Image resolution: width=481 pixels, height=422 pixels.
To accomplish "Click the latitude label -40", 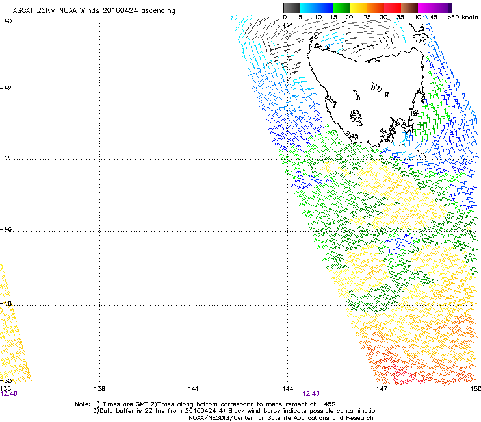I will point(6,21).
